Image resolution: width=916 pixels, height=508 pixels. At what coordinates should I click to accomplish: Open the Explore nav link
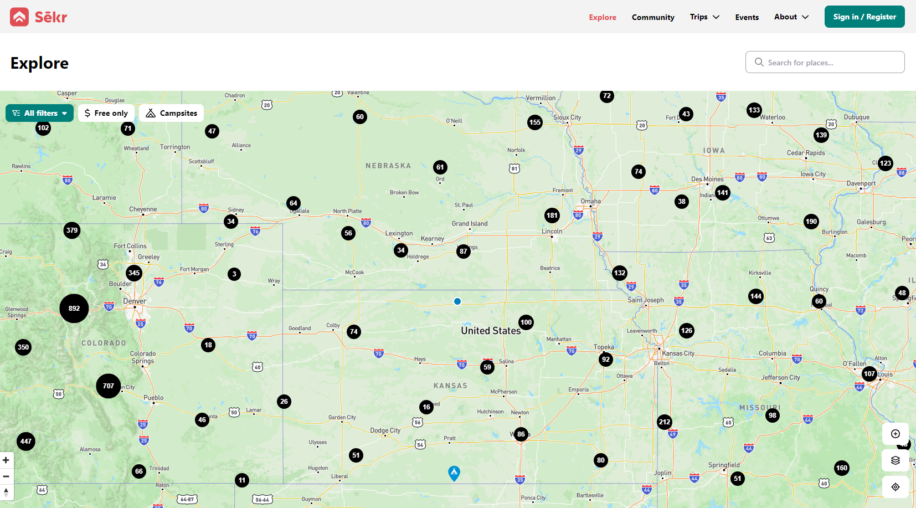603,17
